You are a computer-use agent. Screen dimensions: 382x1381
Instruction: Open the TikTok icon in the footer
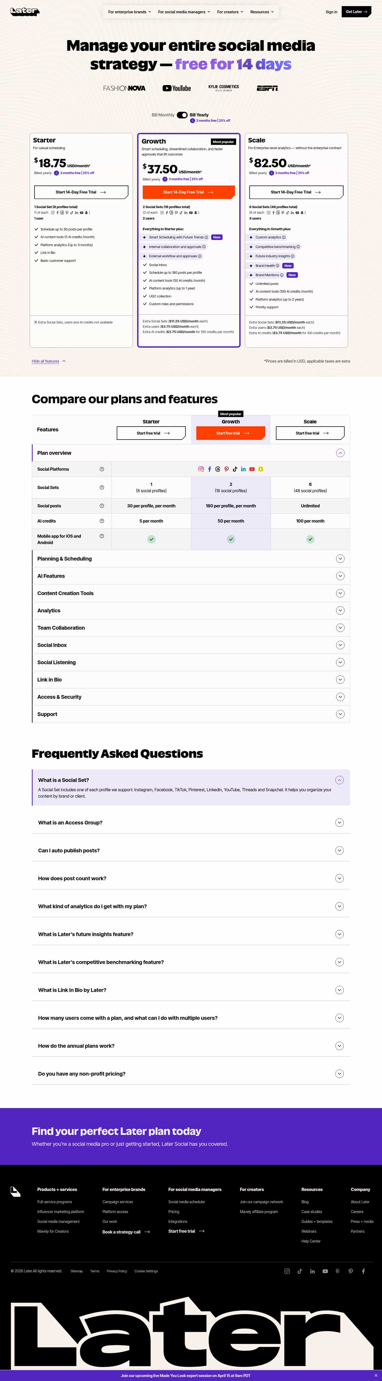(x=299, y=1271)
